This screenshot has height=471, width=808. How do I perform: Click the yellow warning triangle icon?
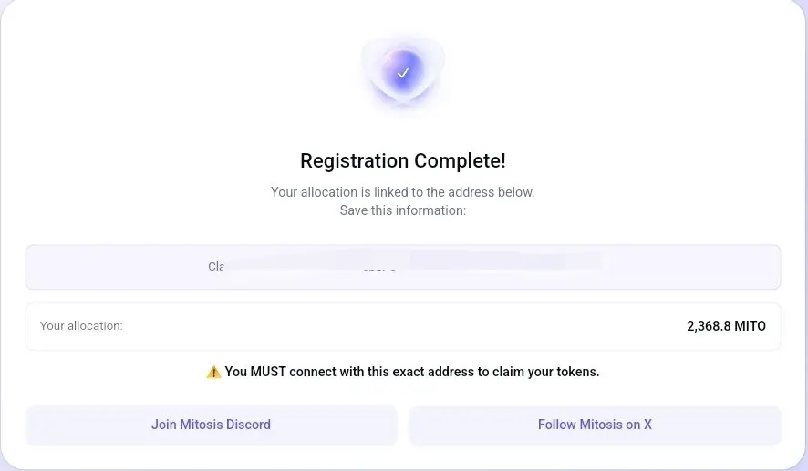(x=213, y=372)
